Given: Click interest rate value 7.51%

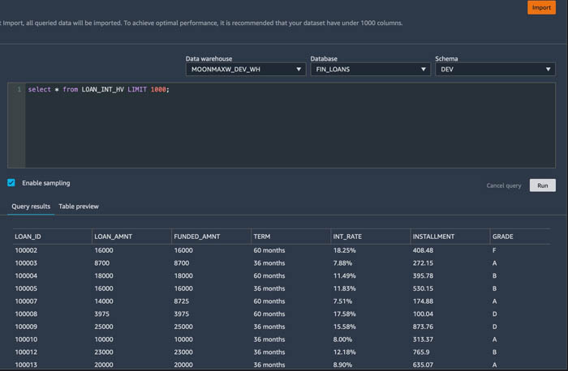Looking at the screenshot, I should coord(342,301).
